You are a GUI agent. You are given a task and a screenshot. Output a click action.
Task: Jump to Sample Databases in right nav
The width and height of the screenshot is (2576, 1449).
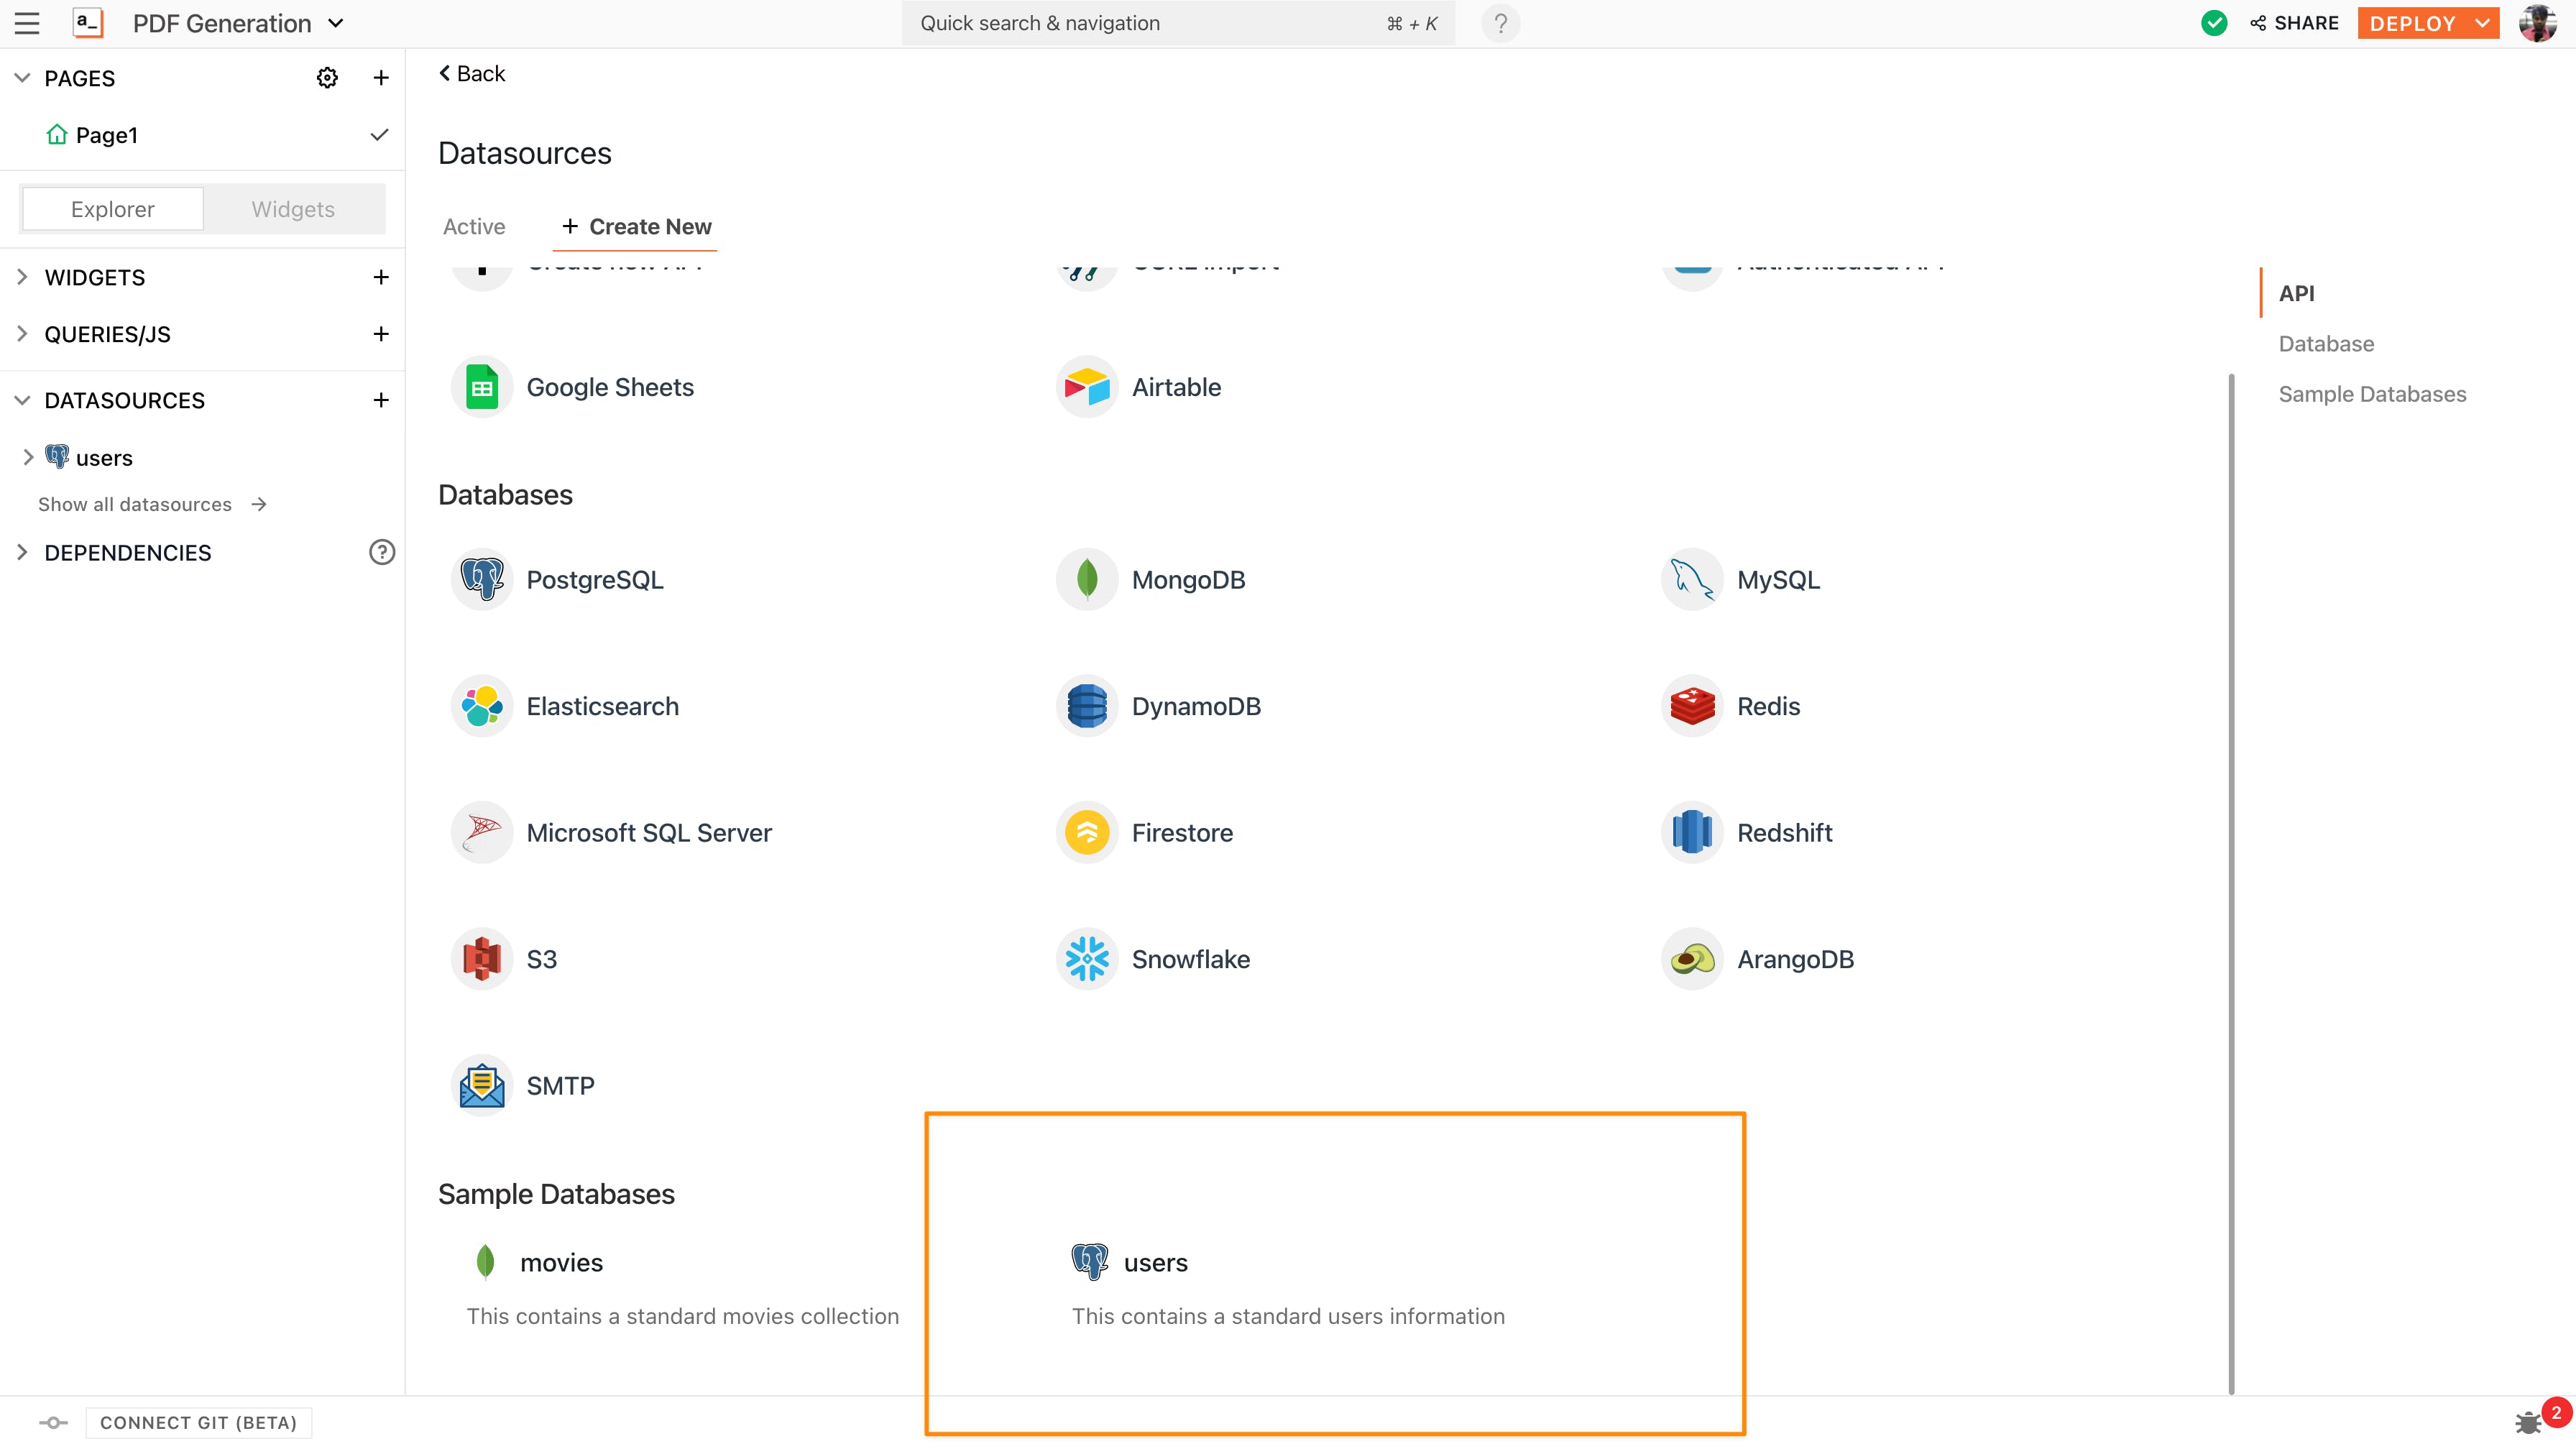2372,394
